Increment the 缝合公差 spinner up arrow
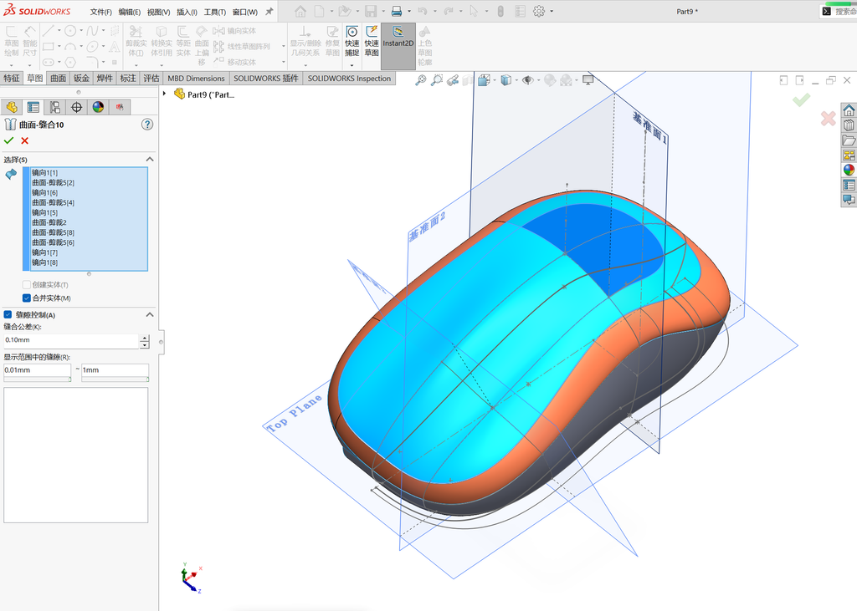This screenshot has width=857, height=611. point(144,338)
